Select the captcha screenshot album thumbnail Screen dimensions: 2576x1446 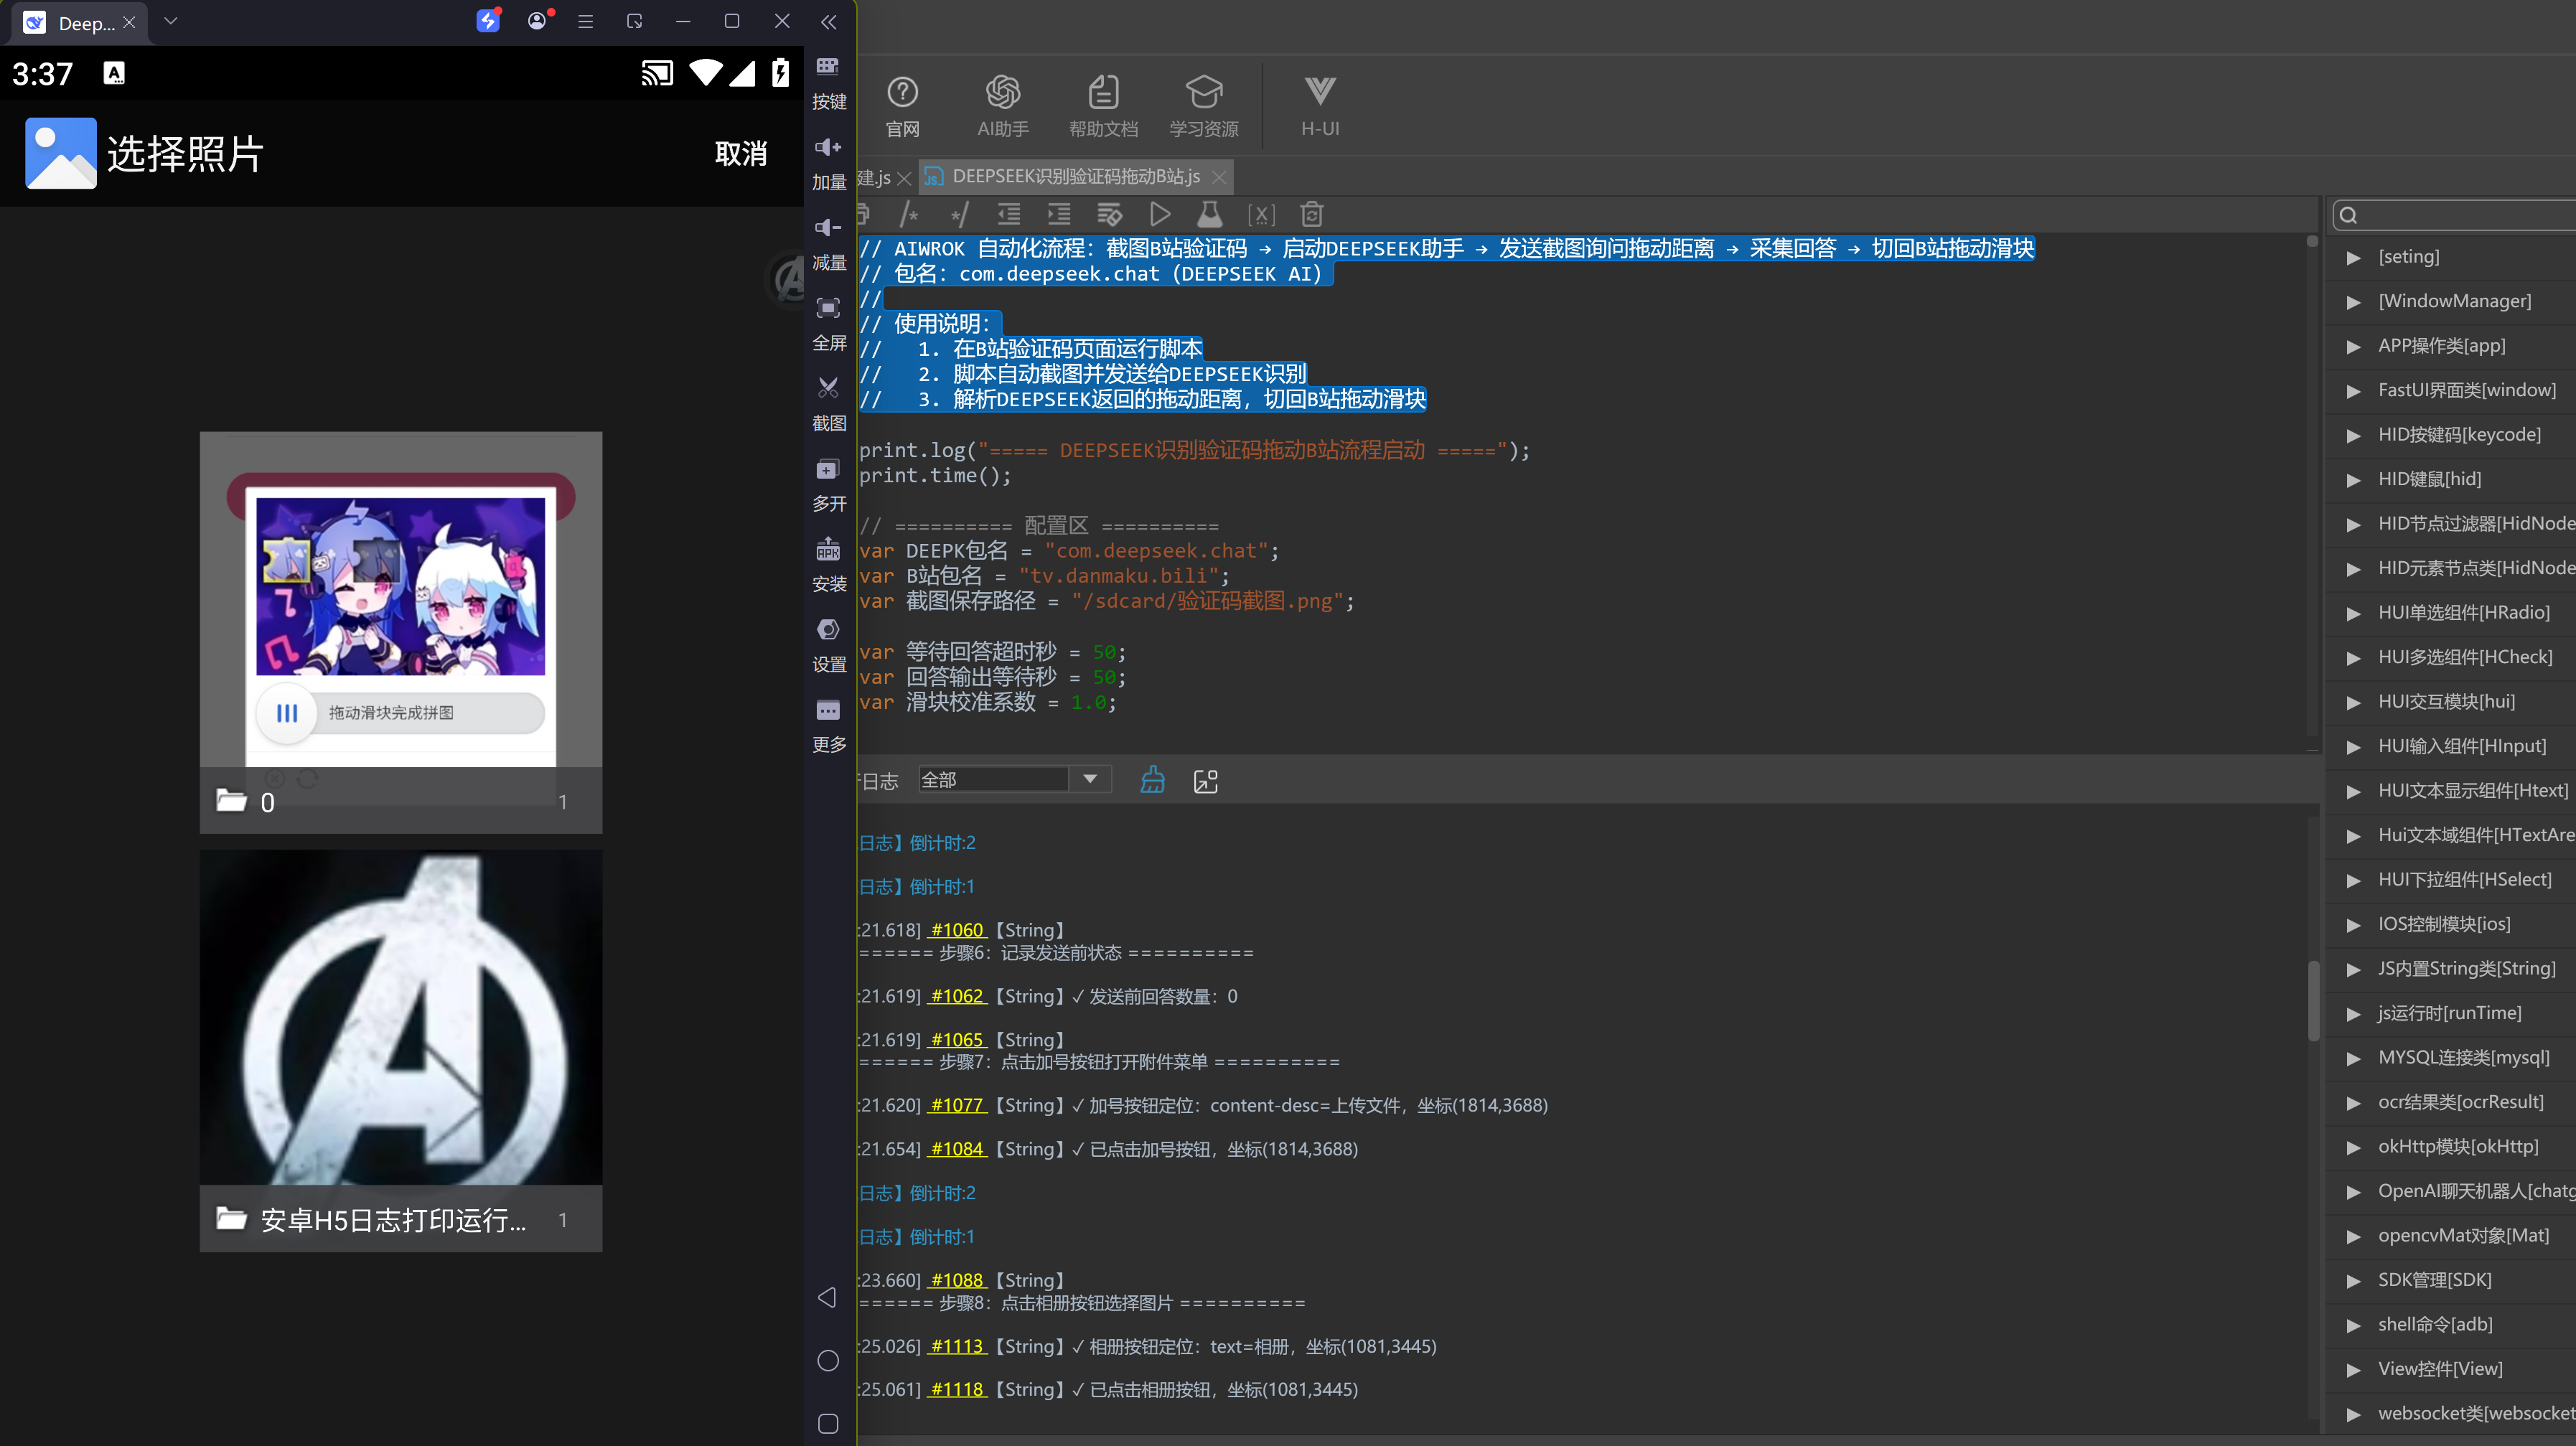pyautogui.click(x=401, y=632)
